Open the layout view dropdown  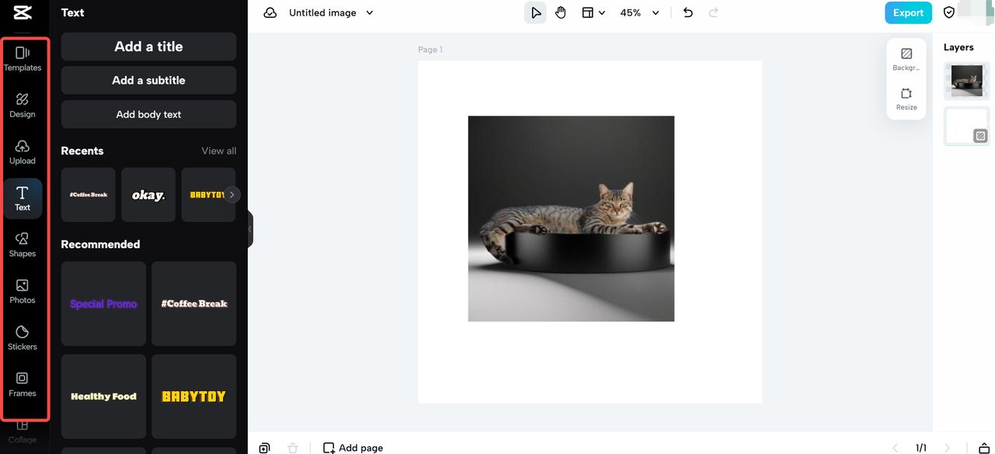tap(594, 12)
